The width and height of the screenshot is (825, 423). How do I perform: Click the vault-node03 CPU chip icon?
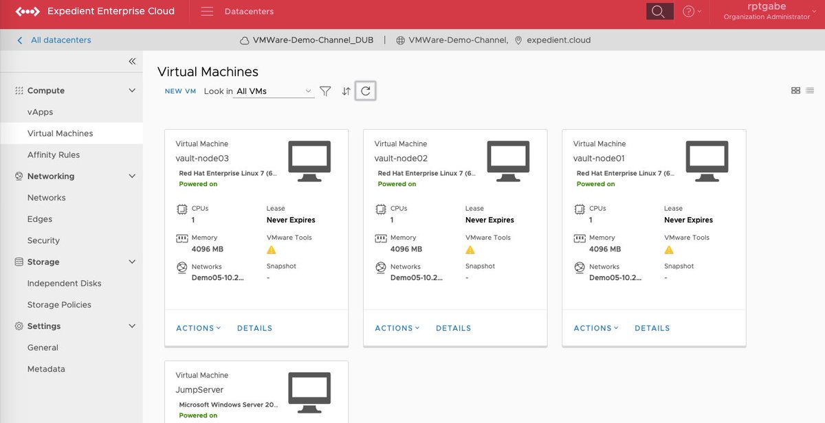[x=182, y=209]
